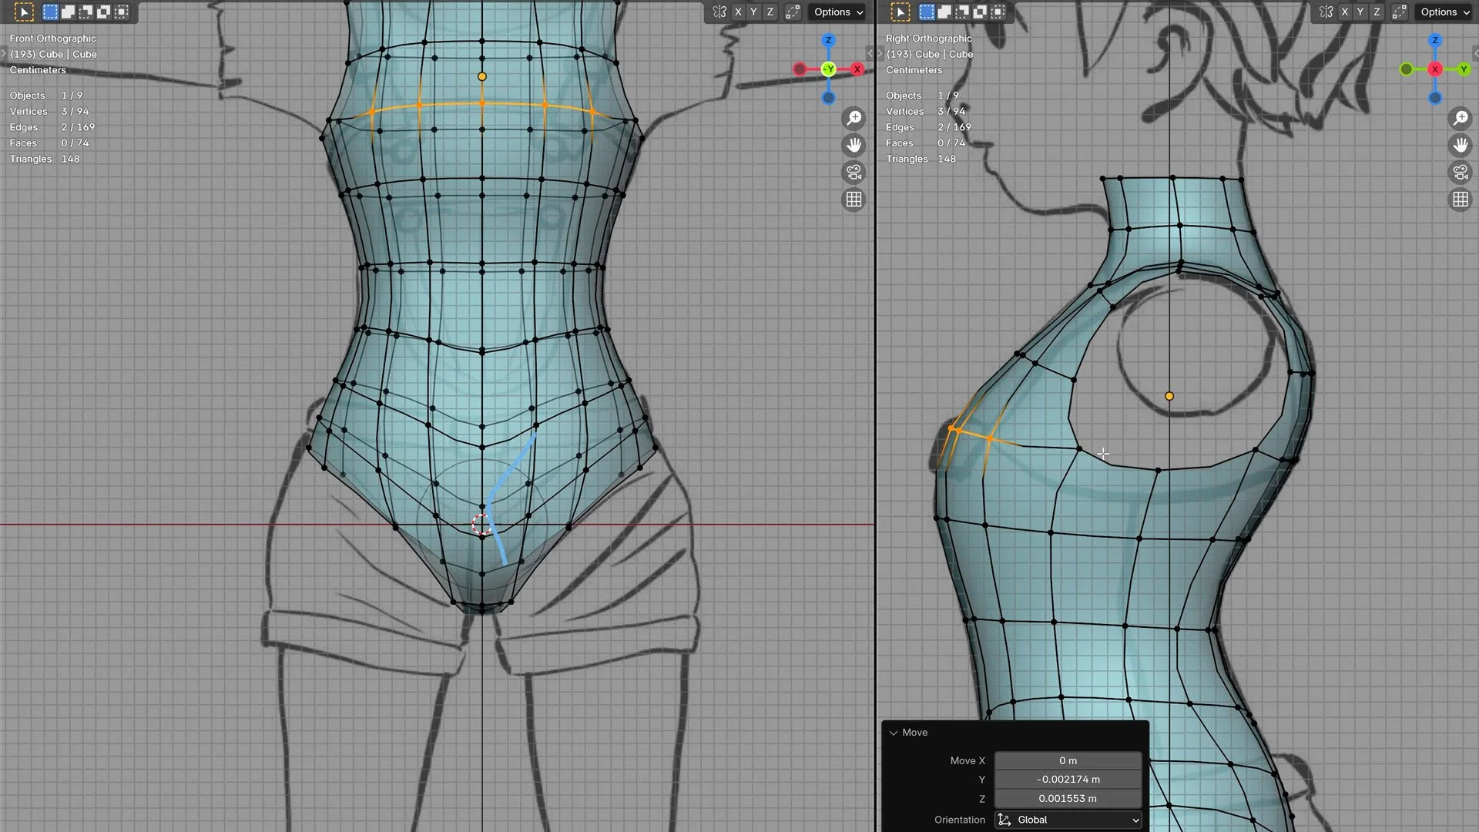Open Options dropdown in front viewport
The height and width of the screenshot is (832, 1479).
[x=838, y=12]
